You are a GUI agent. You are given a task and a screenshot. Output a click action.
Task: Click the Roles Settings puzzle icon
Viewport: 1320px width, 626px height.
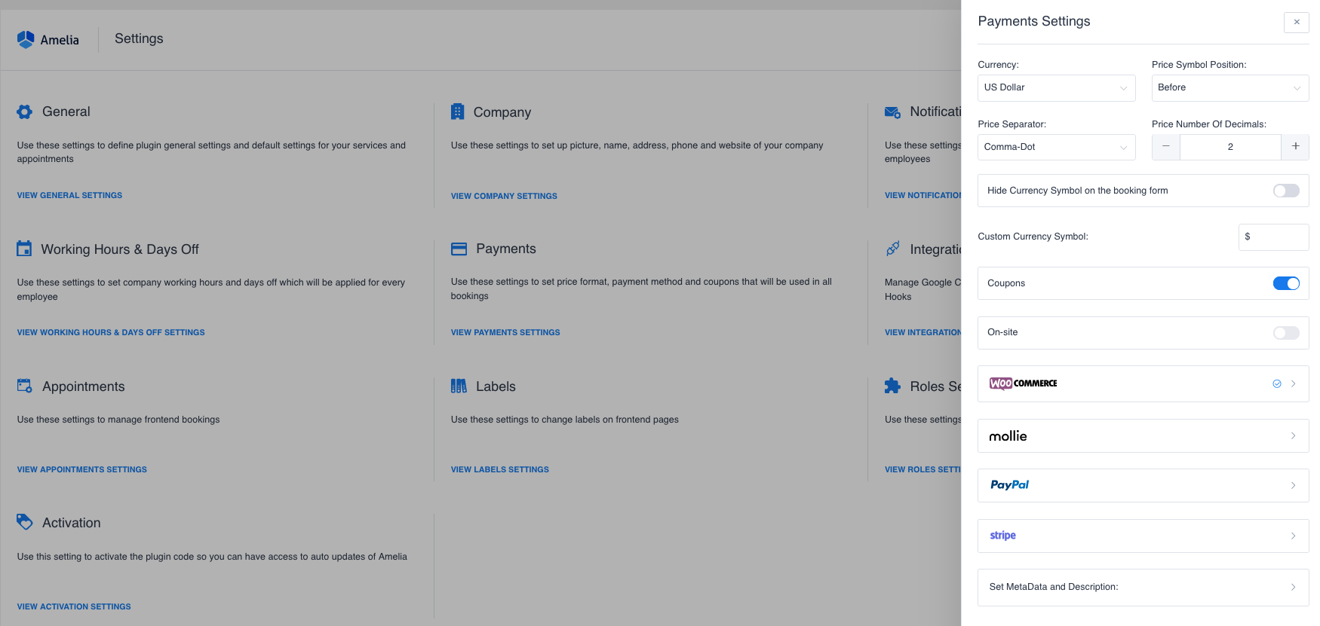pyautogui.click(x=892, y=386)
